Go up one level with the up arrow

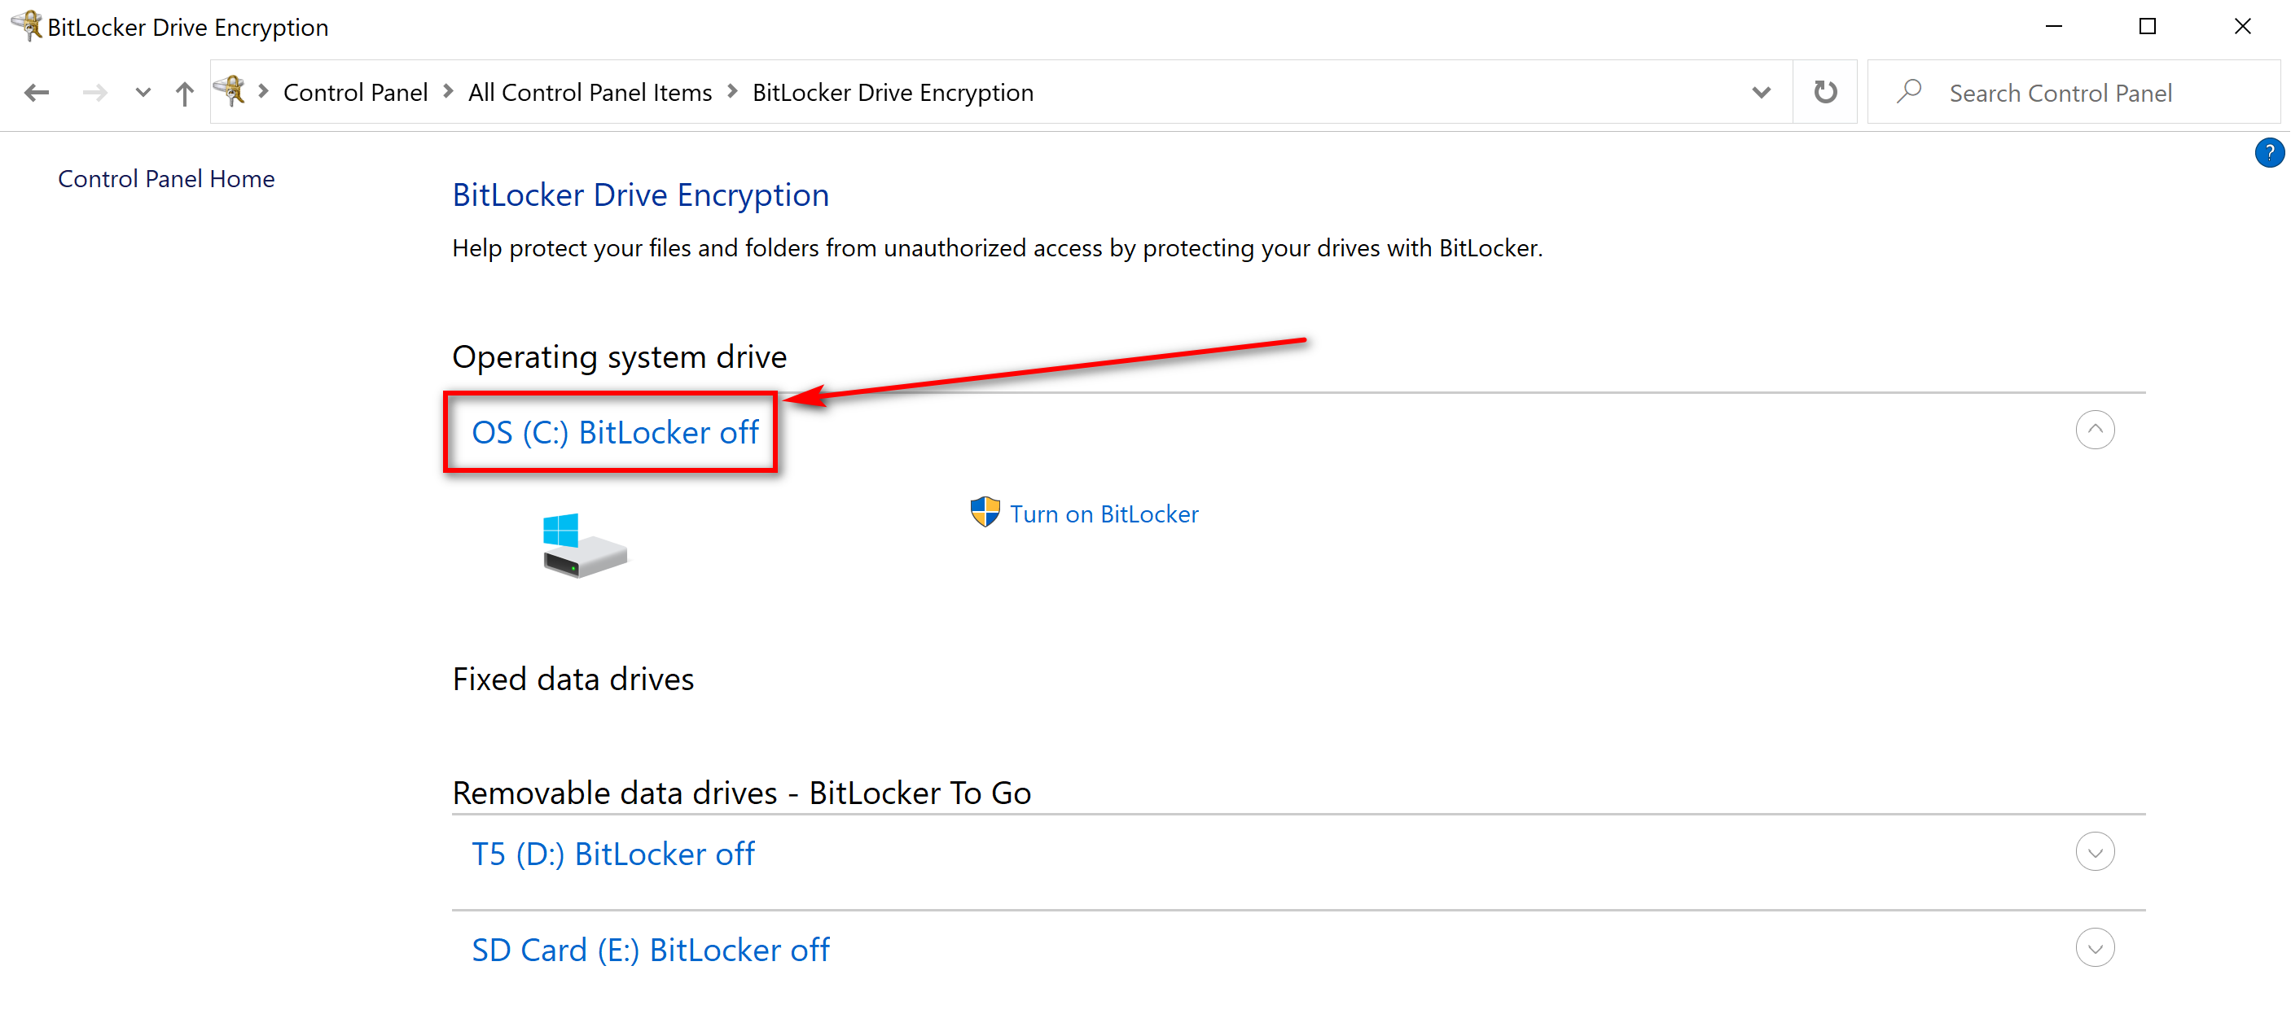(184, 93)
